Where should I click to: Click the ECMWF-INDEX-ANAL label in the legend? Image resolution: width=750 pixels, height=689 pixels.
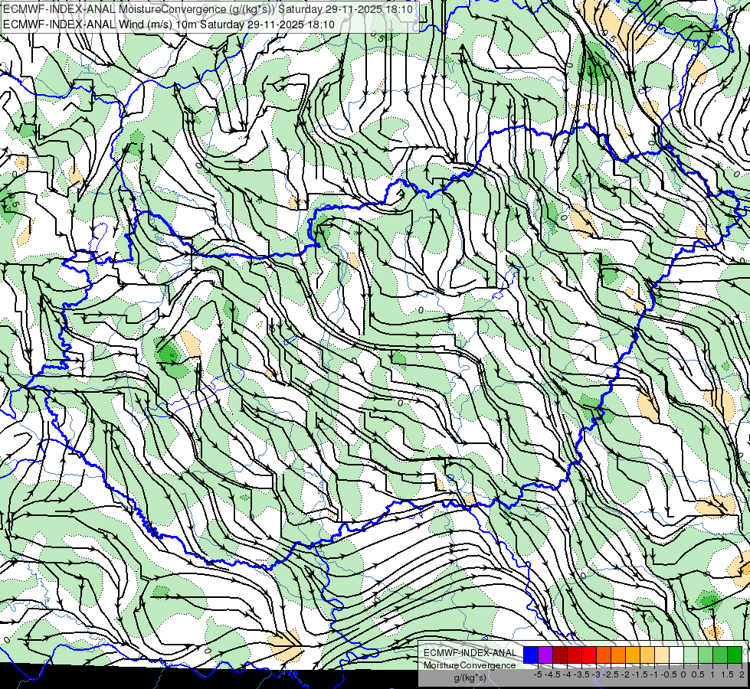[x=470, y=653]
